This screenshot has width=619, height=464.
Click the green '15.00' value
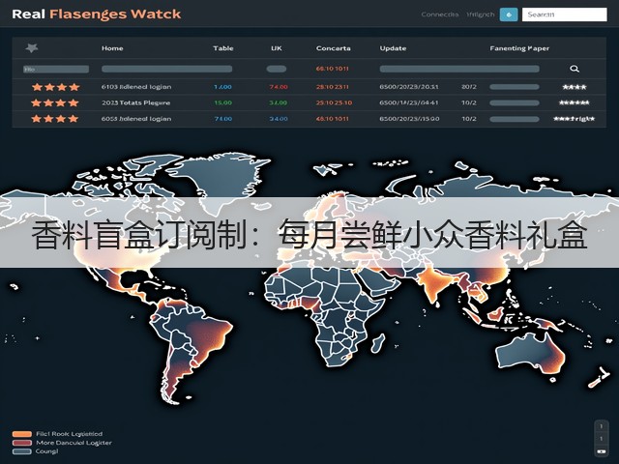(222, 103)
